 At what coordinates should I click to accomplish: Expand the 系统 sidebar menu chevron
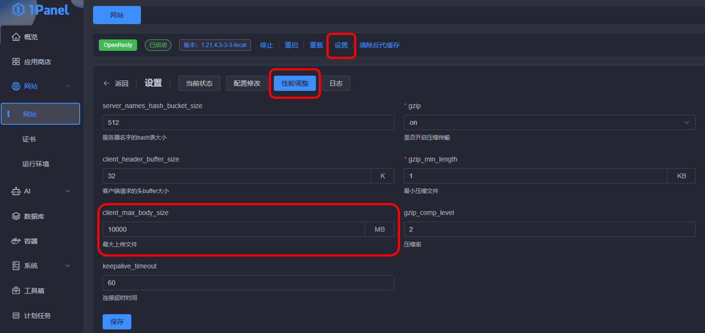click(68, 266)
